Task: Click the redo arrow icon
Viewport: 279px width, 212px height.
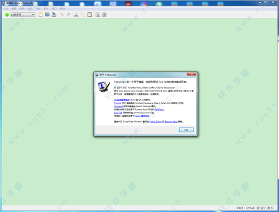Action: point(69,15)
